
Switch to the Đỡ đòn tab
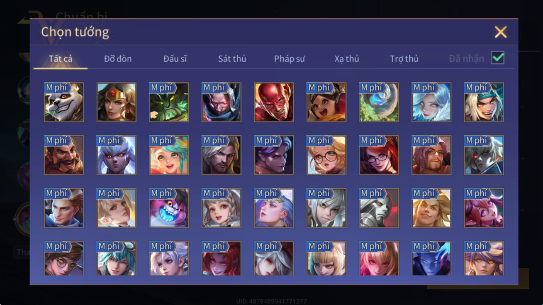(118, 59)
